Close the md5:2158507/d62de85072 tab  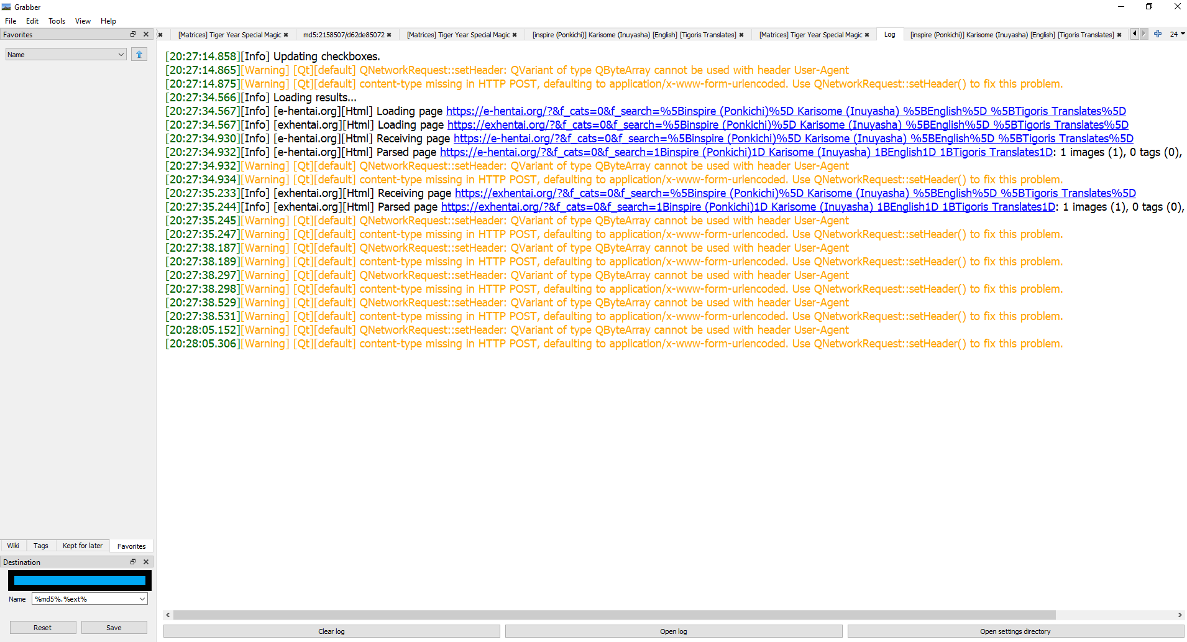click(389, 35)
